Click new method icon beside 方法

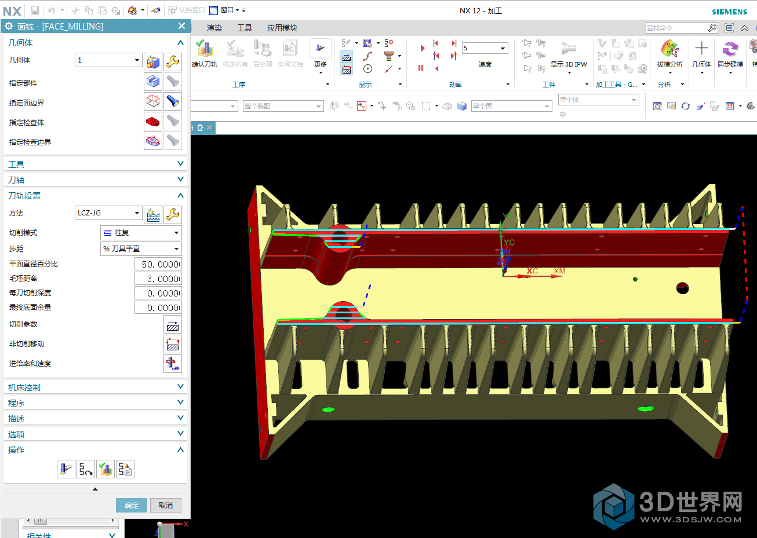tap(153, 215)
